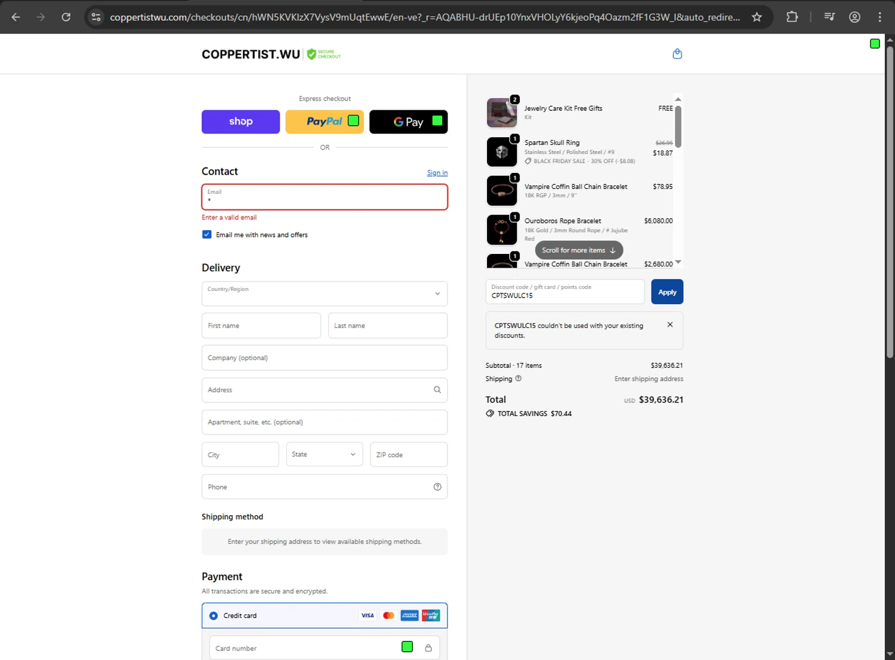Pay with PayPal express button
The image size is (895, 660).
tap(325, 122)
